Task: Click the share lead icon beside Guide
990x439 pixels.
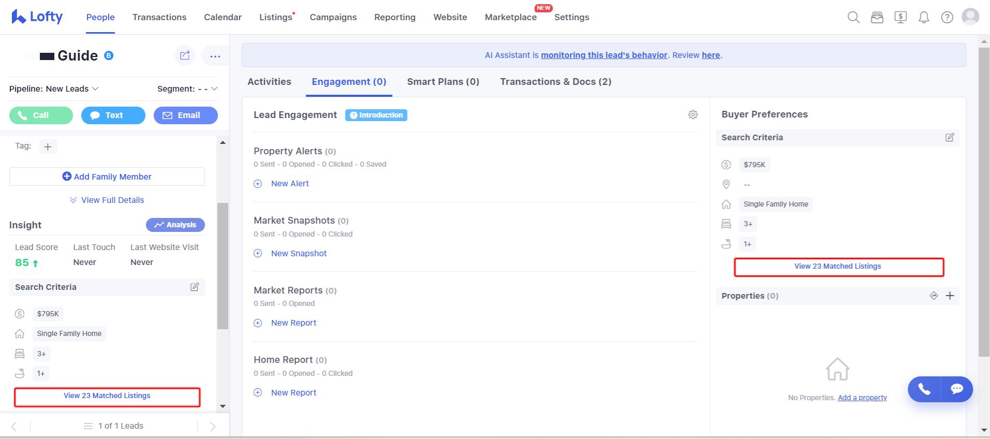Action: click(x=185, y=55)
